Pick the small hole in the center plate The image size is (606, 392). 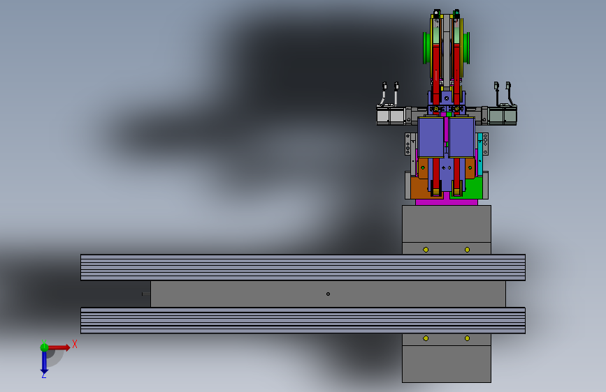point(328,294)
